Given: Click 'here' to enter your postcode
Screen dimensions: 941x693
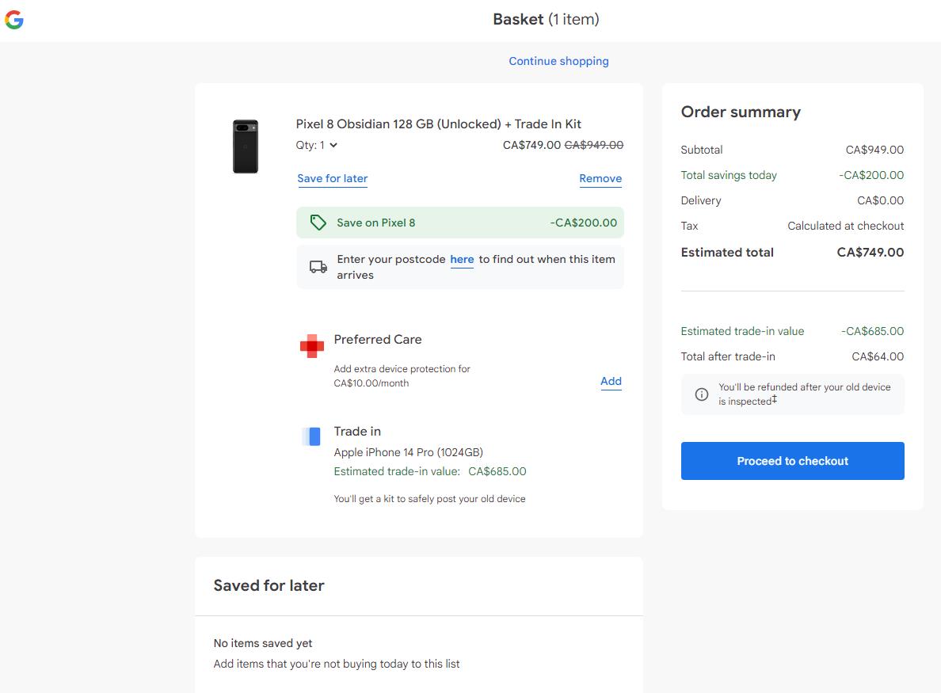Looking at the screenshot, I should point(462,259).
